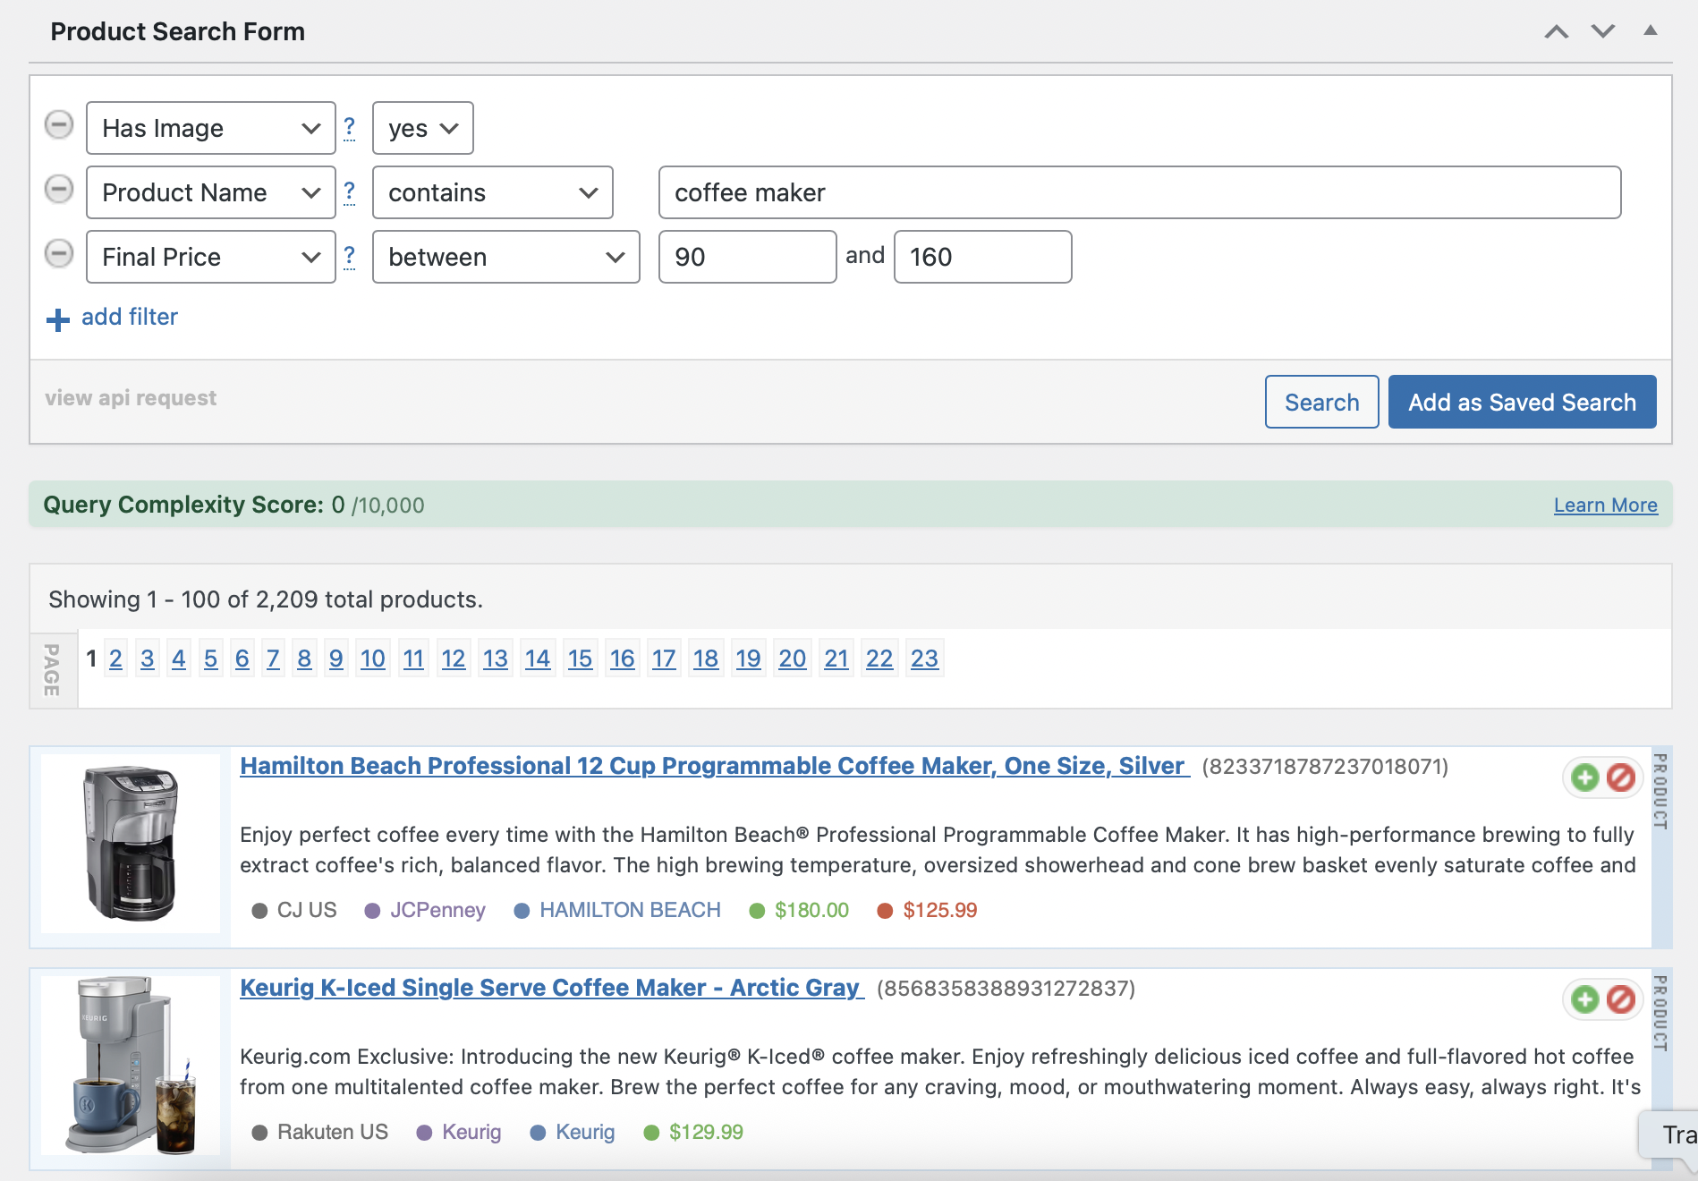1698x1181 pixels.
Task: Focus the coffee maker text field
Action: coord(1140,192)
